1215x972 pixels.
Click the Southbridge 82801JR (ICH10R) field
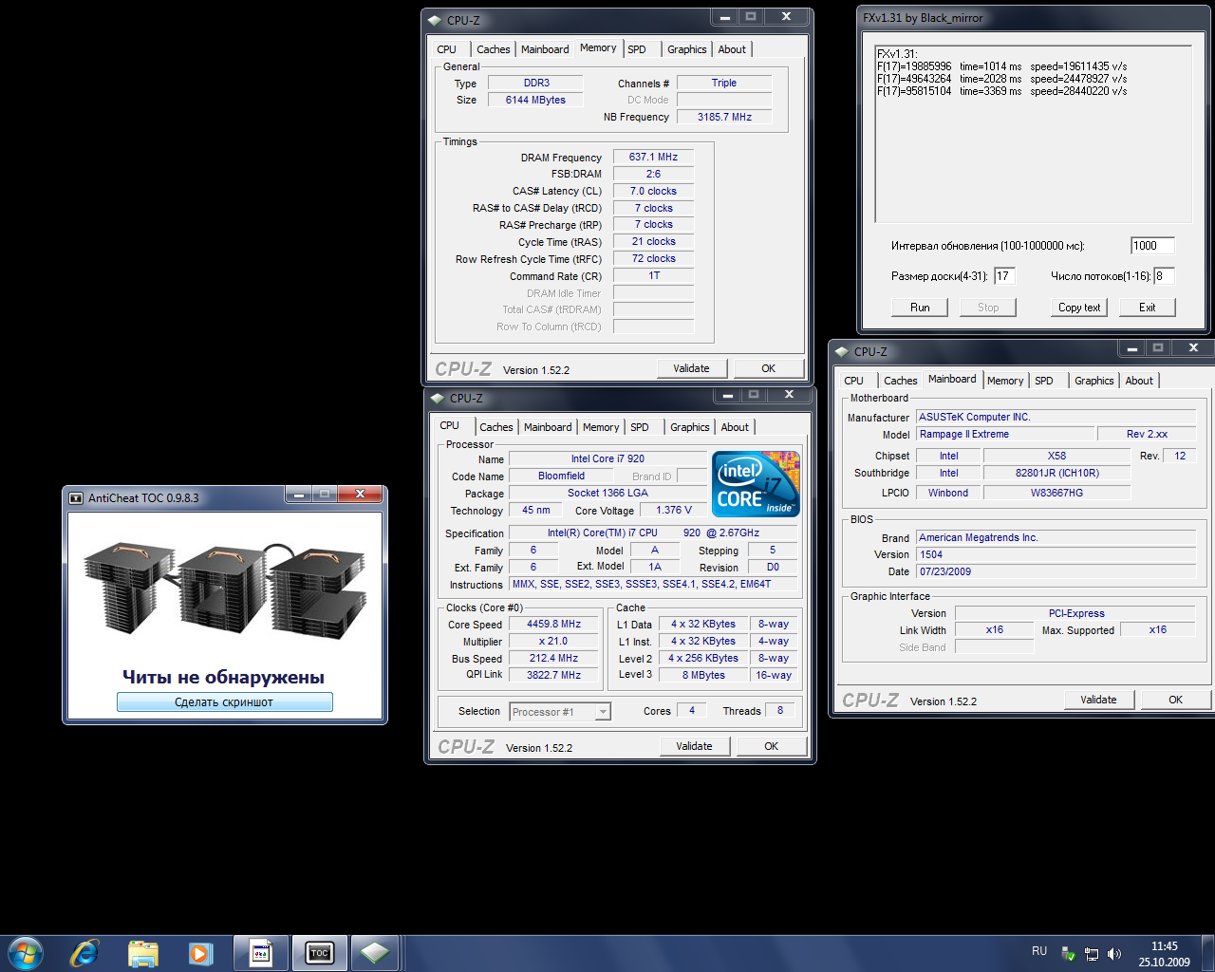(x=1057, y=474)
